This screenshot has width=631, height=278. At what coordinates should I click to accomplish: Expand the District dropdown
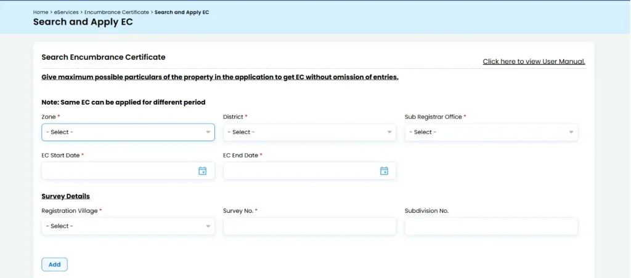[309, 132]
